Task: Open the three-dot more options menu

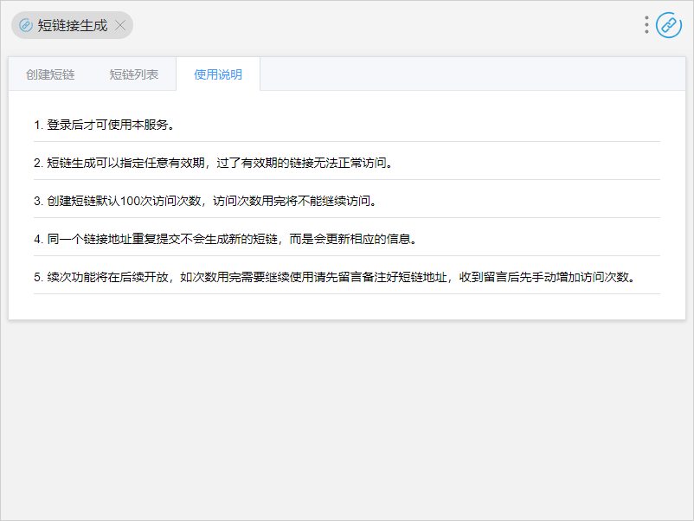Action: click(646, 25)
